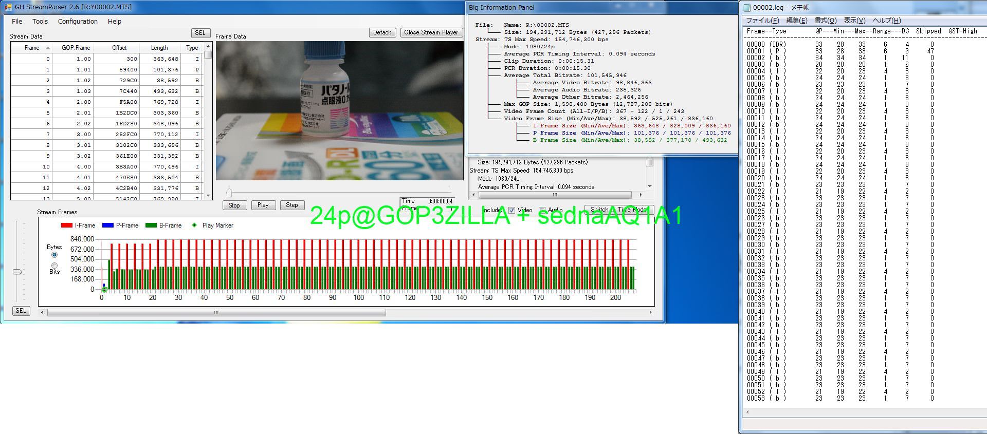Image resolution: width=987 pixels, height=434 pixels.
Task: Click the Stream Data table scroll-up arrow
Action: point(208,46)
